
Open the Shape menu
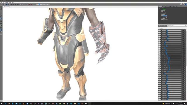pos(6,2)
